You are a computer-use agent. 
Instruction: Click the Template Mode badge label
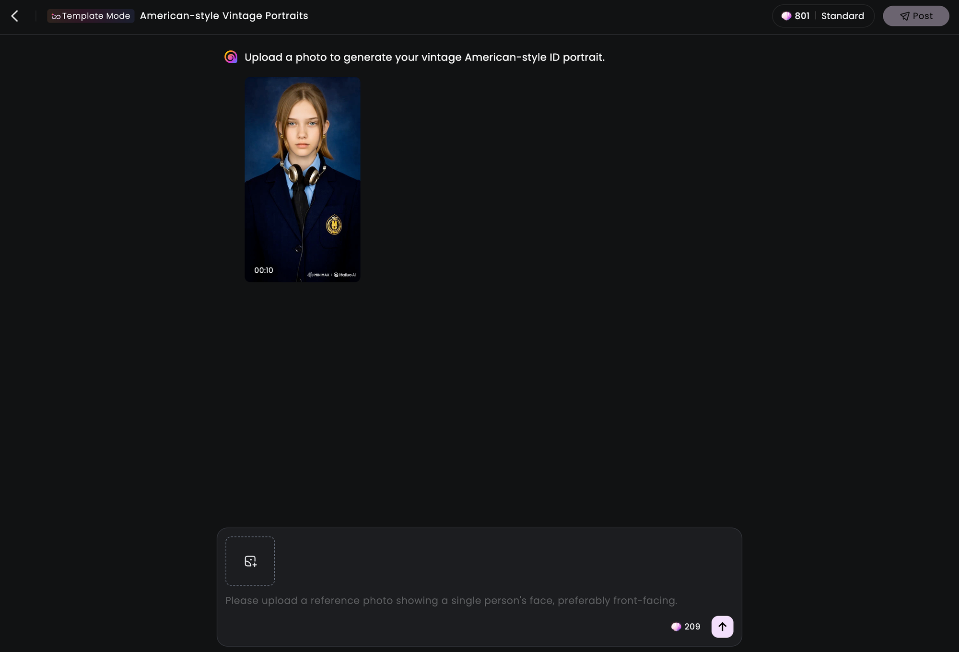click(96, 16)
